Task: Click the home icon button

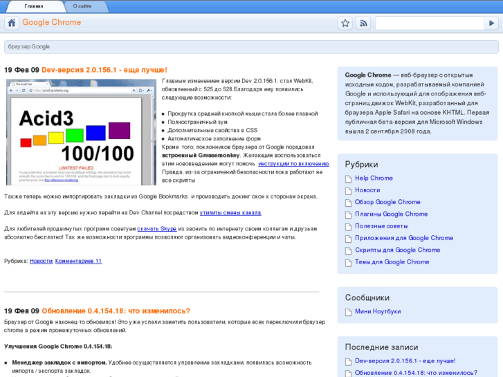Action: pos(12,23)
